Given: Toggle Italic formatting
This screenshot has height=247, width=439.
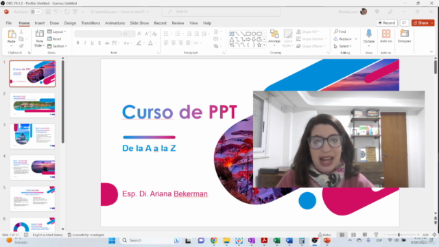Looking at the screenshot, I should click(x=85, y=43).
